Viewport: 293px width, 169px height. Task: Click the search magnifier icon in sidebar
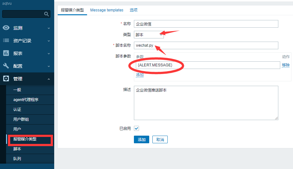coord(46,14)
